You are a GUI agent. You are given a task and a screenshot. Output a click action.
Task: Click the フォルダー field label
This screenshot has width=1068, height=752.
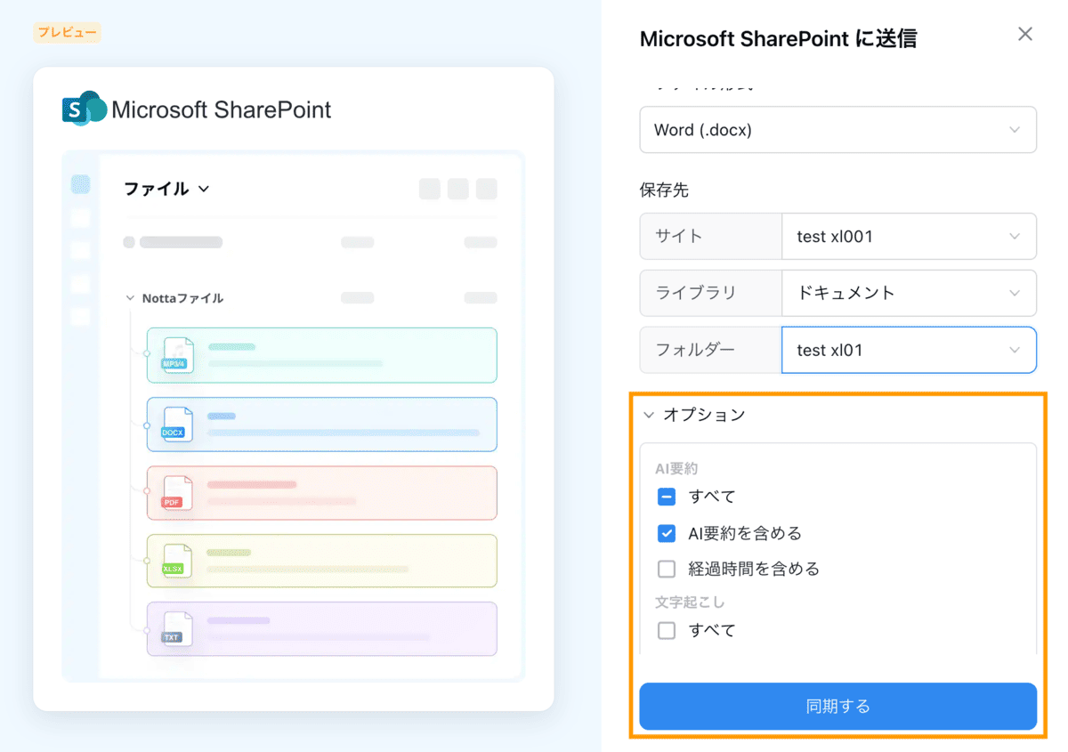coord(695,350)
